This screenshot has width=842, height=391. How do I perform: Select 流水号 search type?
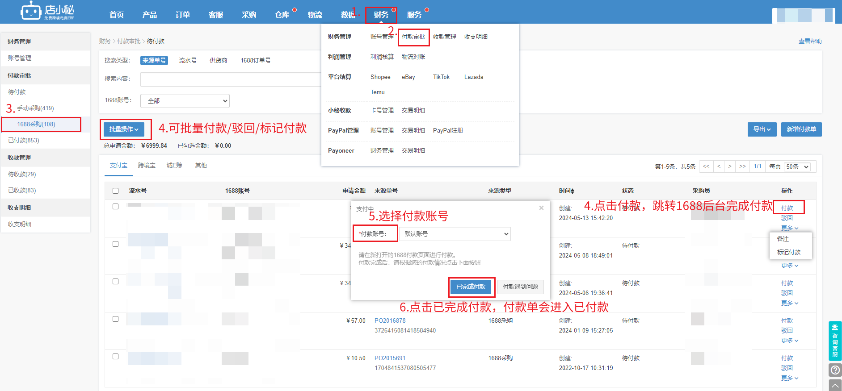tap(188, 60)
